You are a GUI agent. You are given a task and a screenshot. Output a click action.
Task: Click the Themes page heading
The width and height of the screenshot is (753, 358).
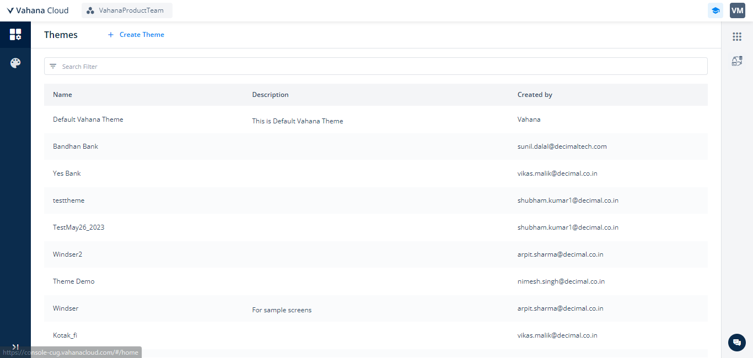[x=61, y=35]
